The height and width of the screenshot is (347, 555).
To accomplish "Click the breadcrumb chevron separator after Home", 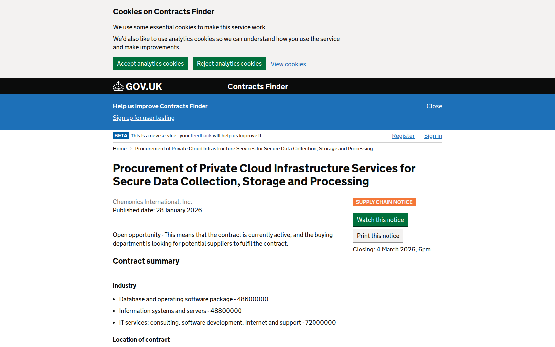I will 131,149.
